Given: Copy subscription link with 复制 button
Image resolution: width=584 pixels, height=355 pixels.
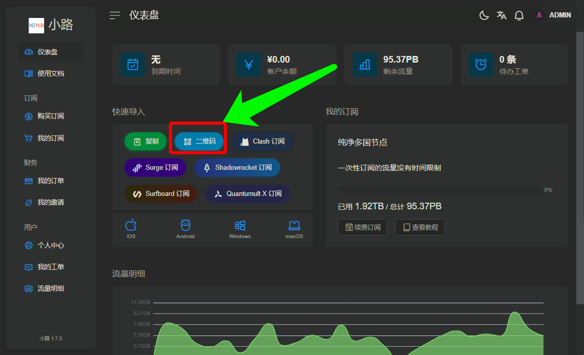Looking at the screenshot, I should tap(146, 142).
